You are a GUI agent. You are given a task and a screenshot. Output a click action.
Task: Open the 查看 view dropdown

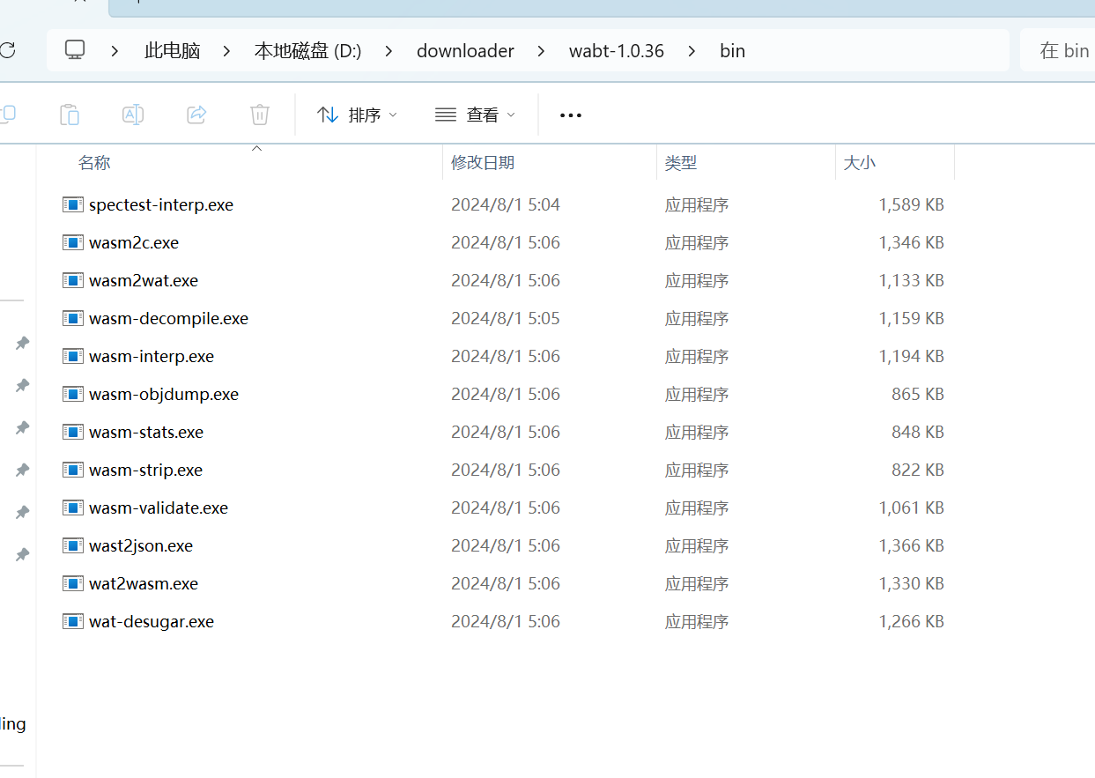click(475, 115)
